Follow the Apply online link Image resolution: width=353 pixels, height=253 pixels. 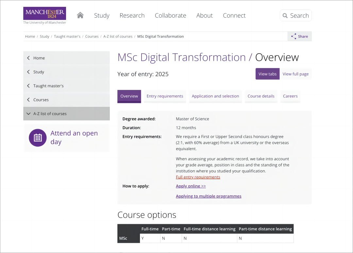pos(191,186)
